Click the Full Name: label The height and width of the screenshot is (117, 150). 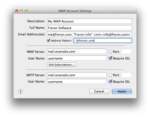point(37,28)
